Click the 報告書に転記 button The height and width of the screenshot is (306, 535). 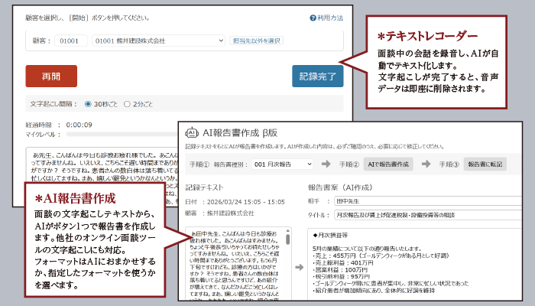(x=485, y=164)
